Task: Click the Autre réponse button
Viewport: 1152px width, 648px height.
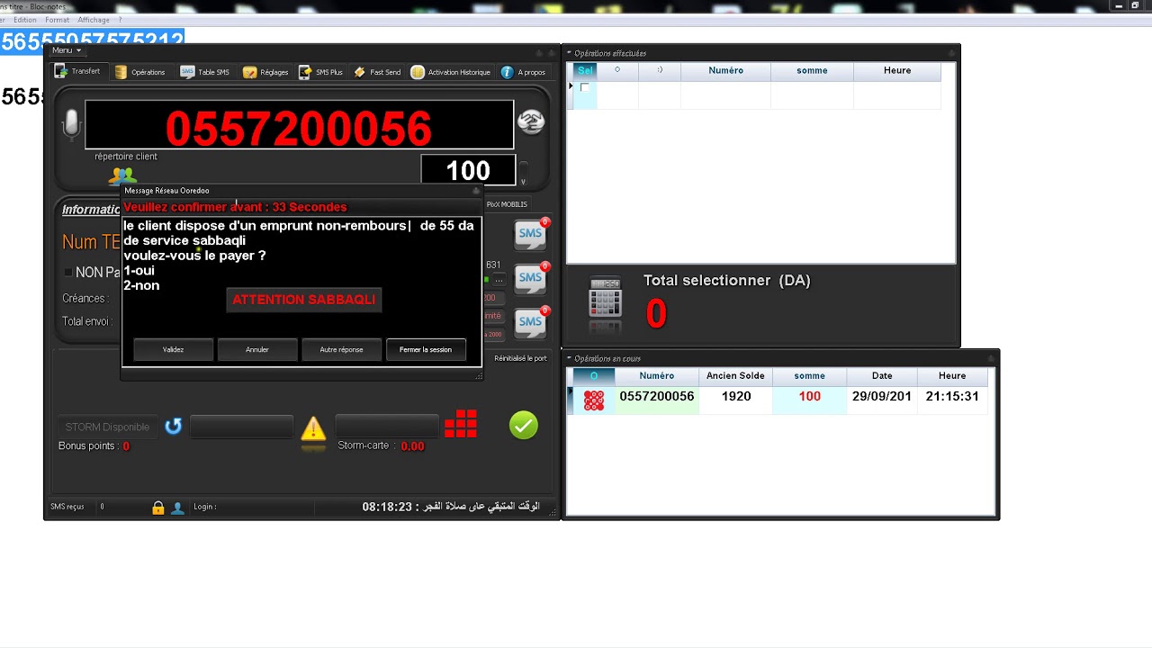Action: 341,349
